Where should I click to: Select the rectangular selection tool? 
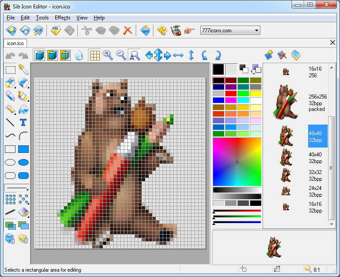tap(11, 69)
